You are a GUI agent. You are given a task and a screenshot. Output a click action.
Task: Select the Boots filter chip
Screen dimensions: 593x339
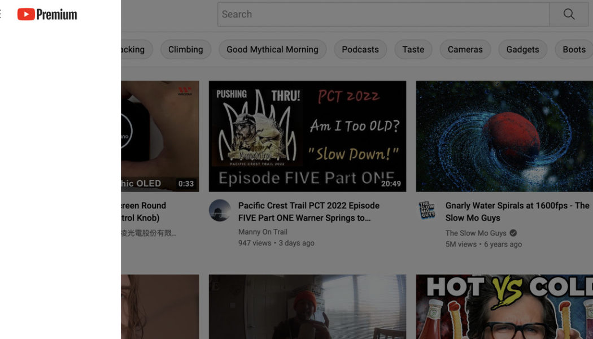(x=574, y=49)
